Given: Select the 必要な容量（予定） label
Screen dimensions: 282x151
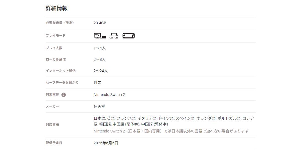Looking at the screenshot, I should (60, 23).
